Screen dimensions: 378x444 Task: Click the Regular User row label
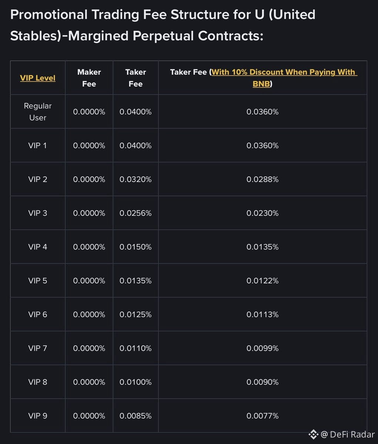click(38, 112)
